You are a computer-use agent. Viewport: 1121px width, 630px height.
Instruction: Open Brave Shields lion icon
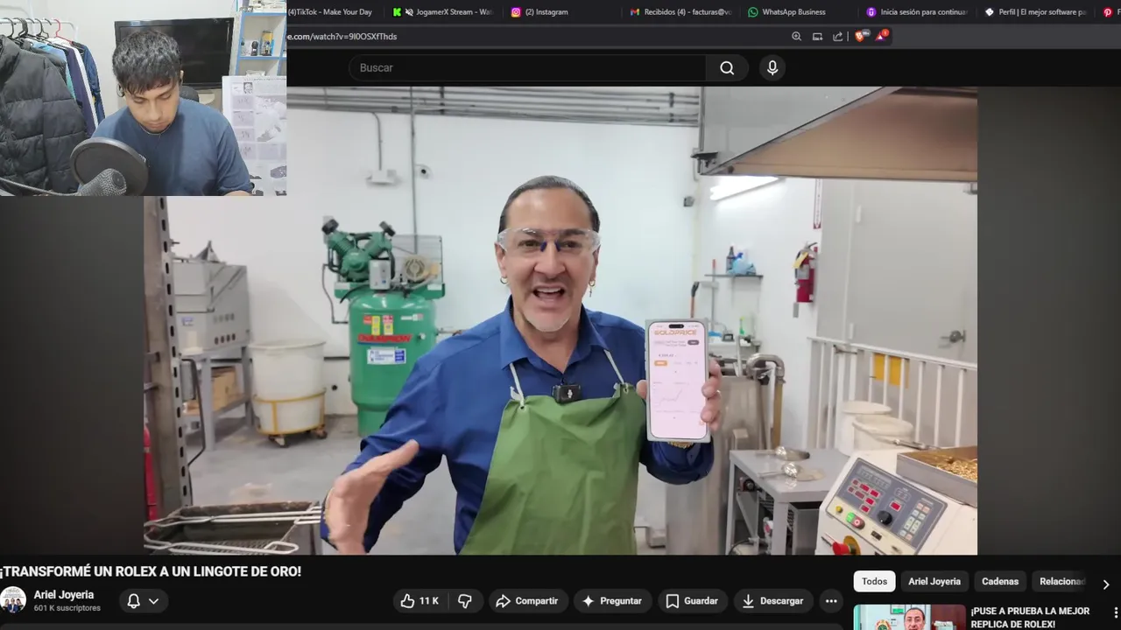[861, 37]
